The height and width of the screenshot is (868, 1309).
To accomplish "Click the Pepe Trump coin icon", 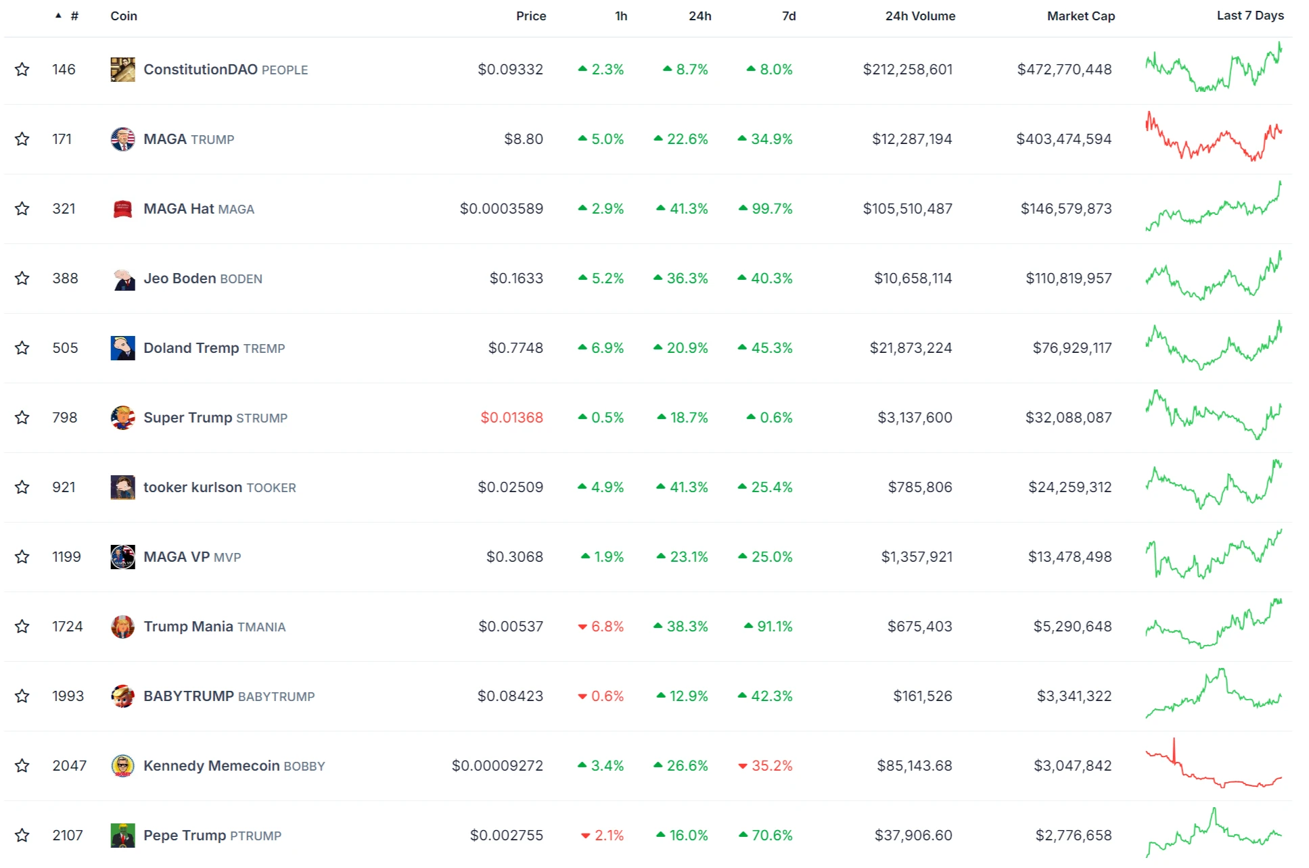I will pos(122,836).
